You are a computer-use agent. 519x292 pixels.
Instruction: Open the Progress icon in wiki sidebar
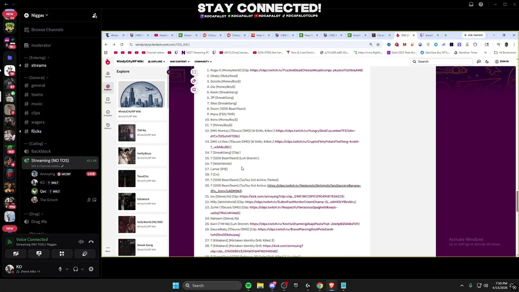tap(107, 113)
